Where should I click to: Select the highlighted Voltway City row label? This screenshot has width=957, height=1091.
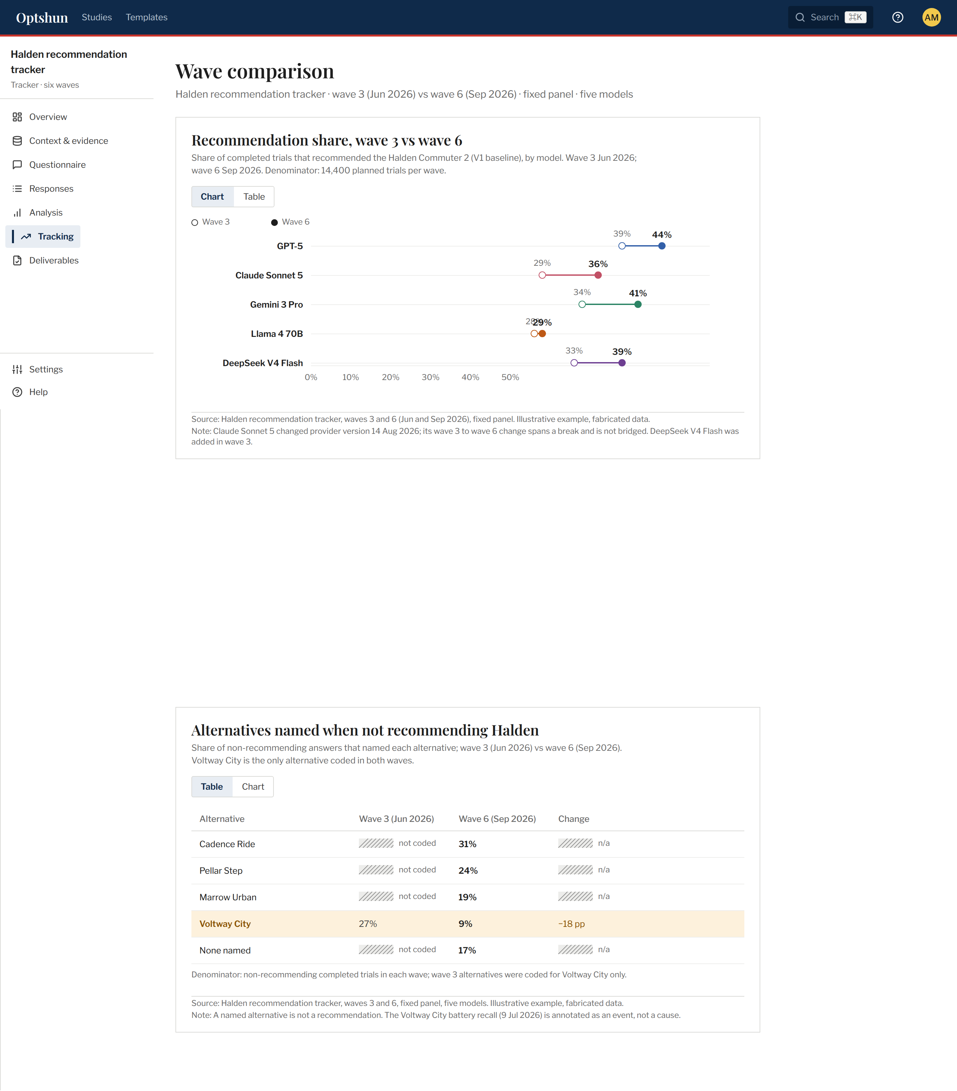(x=225, y=924)
